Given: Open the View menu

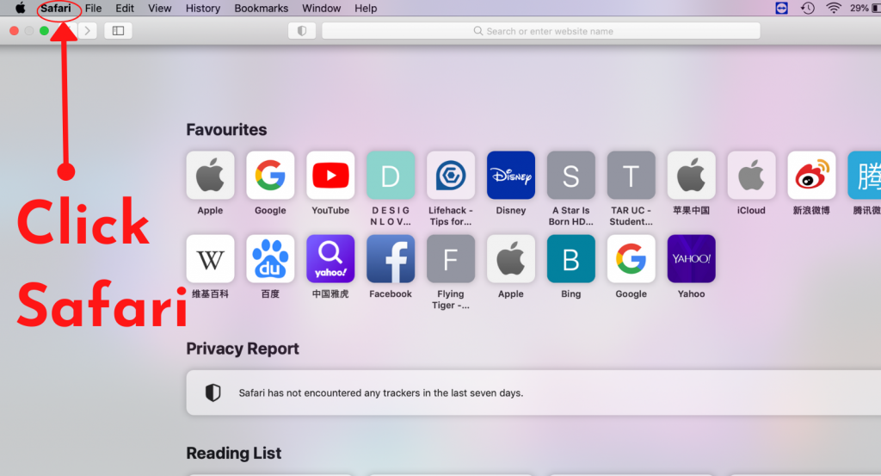Looking at the screenshot, I should 159,9.
